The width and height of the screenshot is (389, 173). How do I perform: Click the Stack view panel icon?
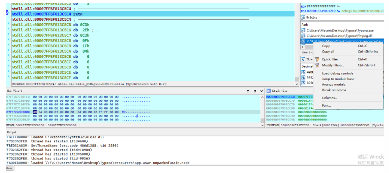[268, 91]
